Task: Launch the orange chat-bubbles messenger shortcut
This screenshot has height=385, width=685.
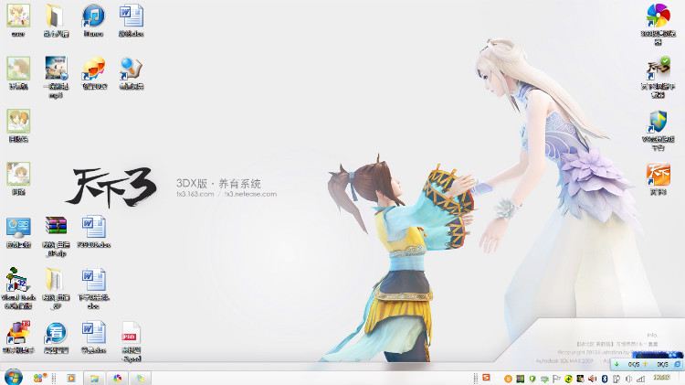Action: pos(94,73)
